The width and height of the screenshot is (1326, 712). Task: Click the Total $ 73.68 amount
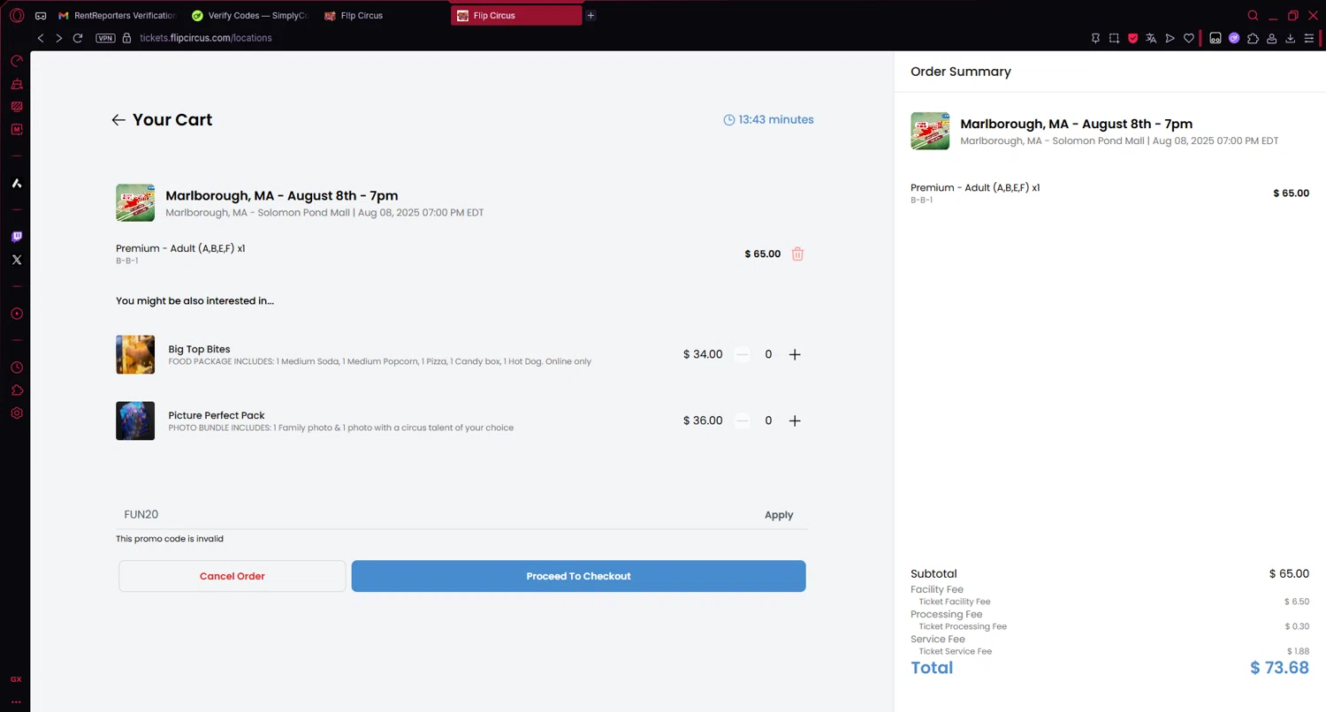pos(1279,668)
